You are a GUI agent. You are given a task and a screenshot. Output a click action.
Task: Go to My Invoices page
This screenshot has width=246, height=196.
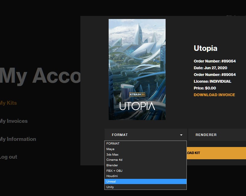pyautogui.click(x=13, y=121)
